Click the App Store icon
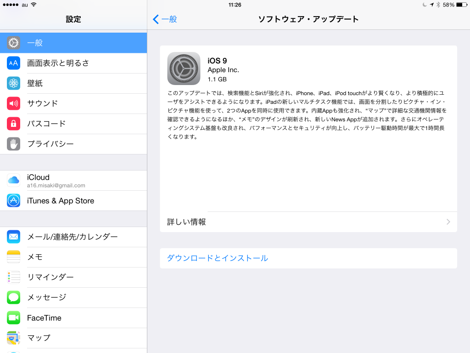 pyautogui.click(x=13, y=200)
